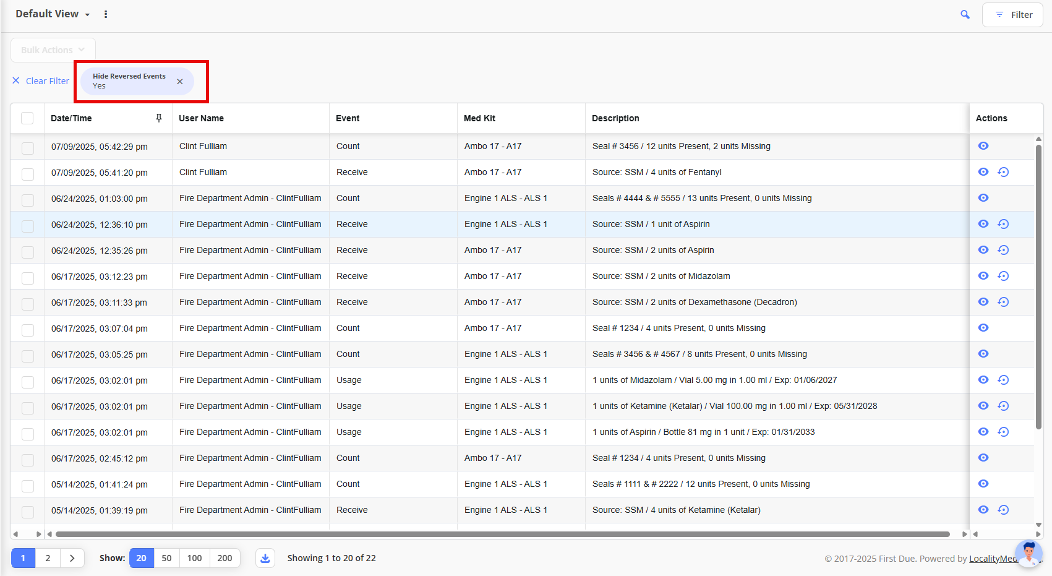Show 100 rows per page
The image size is (1052, 576).
(x=195, y=558)
